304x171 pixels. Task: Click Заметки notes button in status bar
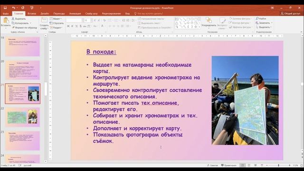212,165
